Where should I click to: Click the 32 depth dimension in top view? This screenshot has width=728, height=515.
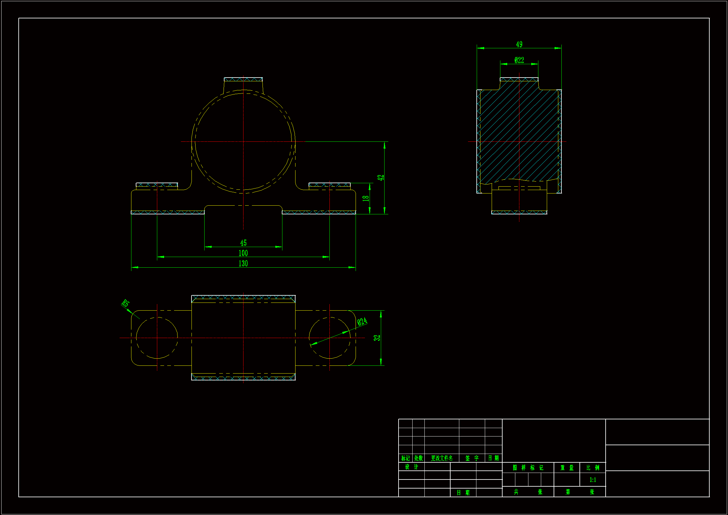click(377, 338)
